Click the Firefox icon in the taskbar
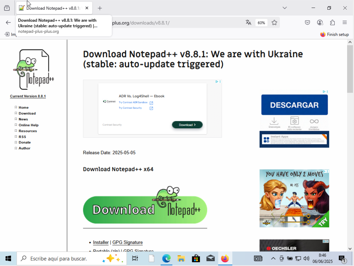The image size is (354, 266). tap(225, 258)
